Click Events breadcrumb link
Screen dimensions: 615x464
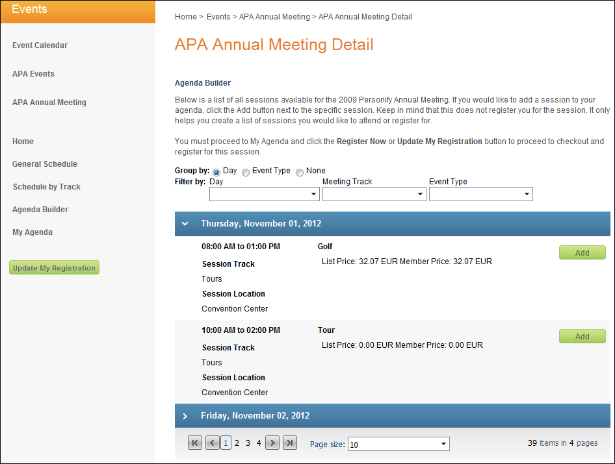[x=218, y=17]
